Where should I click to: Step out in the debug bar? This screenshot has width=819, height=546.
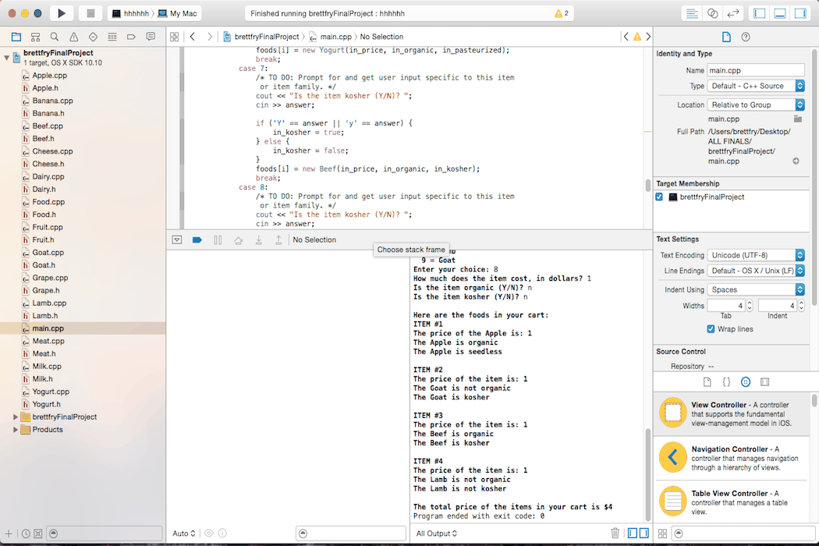pos(278,239)
